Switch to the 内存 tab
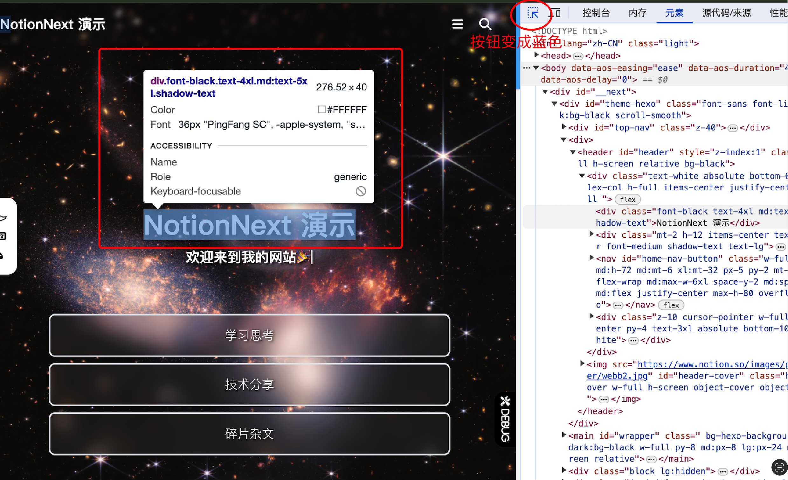 click(x=637, y=13)
